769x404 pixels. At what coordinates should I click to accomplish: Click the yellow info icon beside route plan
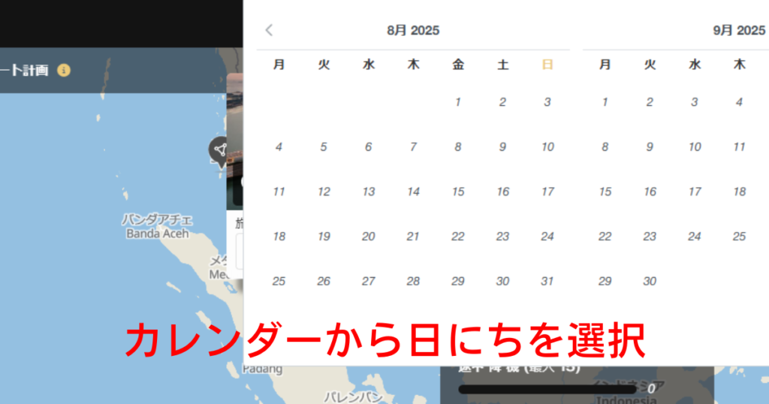pyautogui.click(x=64, y=71)
